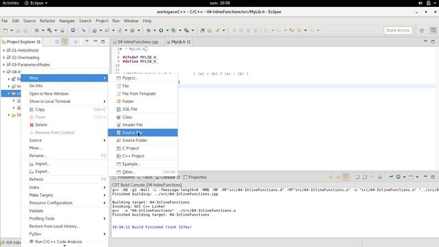The width and height of the screenshot is (439, 247).
Task: Click Collapse All in Project Explorer
Action: (x=57, y=42)
